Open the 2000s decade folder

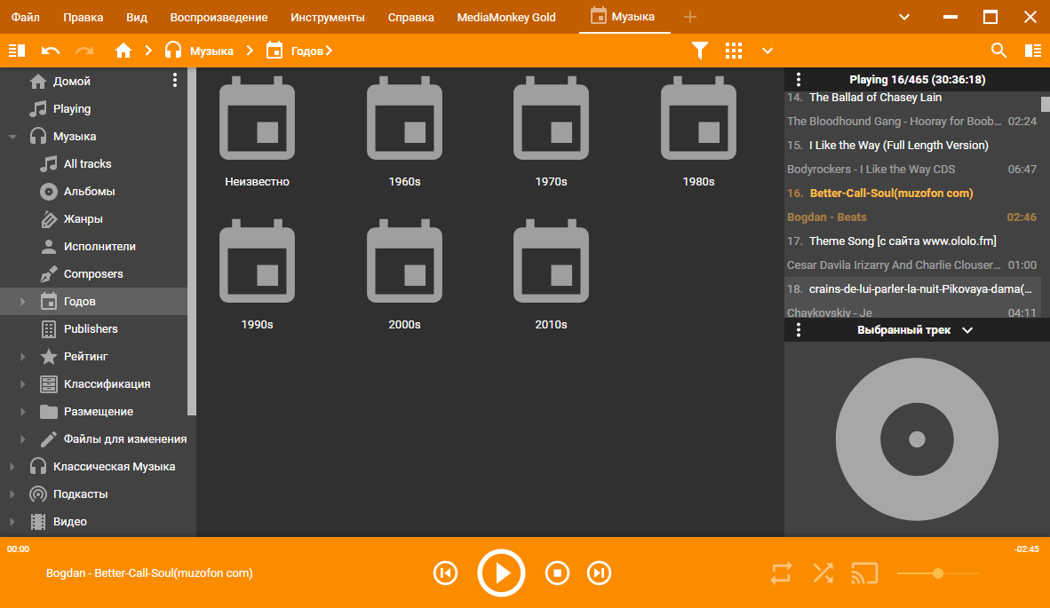(x=404, y=275)
